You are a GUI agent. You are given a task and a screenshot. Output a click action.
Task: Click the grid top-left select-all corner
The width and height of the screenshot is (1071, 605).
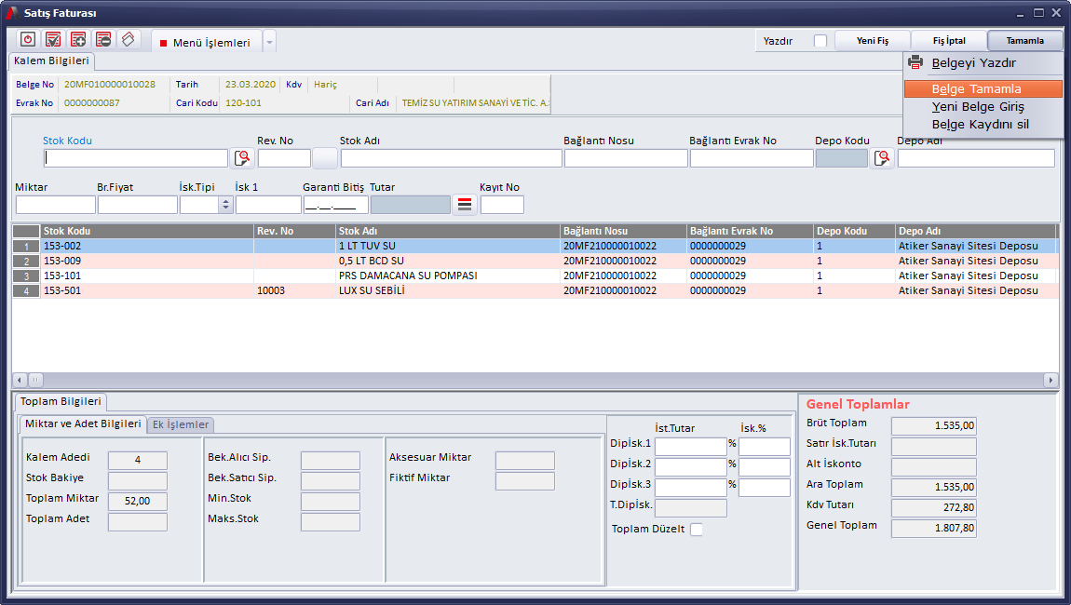tap(26, 231)
